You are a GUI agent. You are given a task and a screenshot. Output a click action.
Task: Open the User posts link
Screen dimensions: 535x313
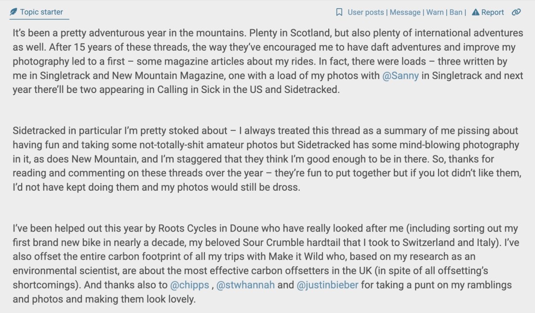[x=366, y=12]
